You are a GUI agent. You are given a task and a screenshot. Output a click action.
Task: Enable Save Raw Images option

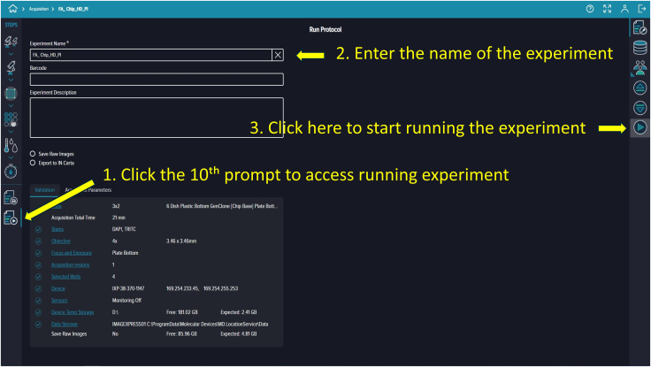(x=33, y=154)
